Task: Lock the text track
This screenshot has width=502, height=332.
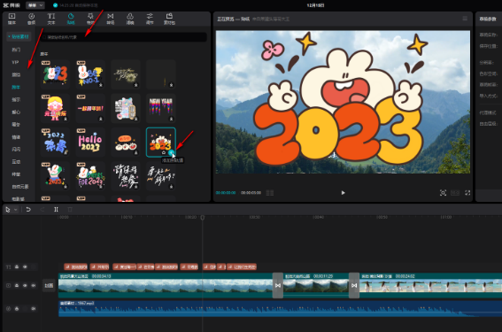Action: click(x=17, y=266)
